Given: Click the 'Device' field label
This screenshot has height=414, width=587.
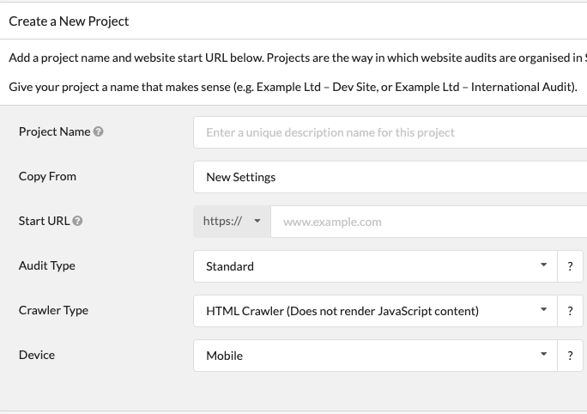Looking at the screenshot, I should [x=36, y=355].
